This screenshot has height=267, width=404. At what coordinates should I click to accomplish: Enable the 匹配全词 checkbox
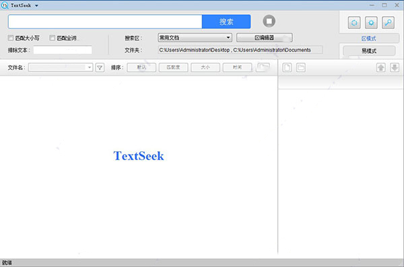point(53,38)
